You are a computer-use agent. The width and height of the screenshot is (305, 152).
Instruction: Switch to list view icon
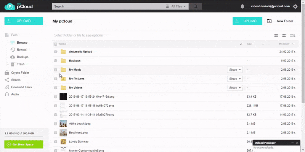pos(276,35)
